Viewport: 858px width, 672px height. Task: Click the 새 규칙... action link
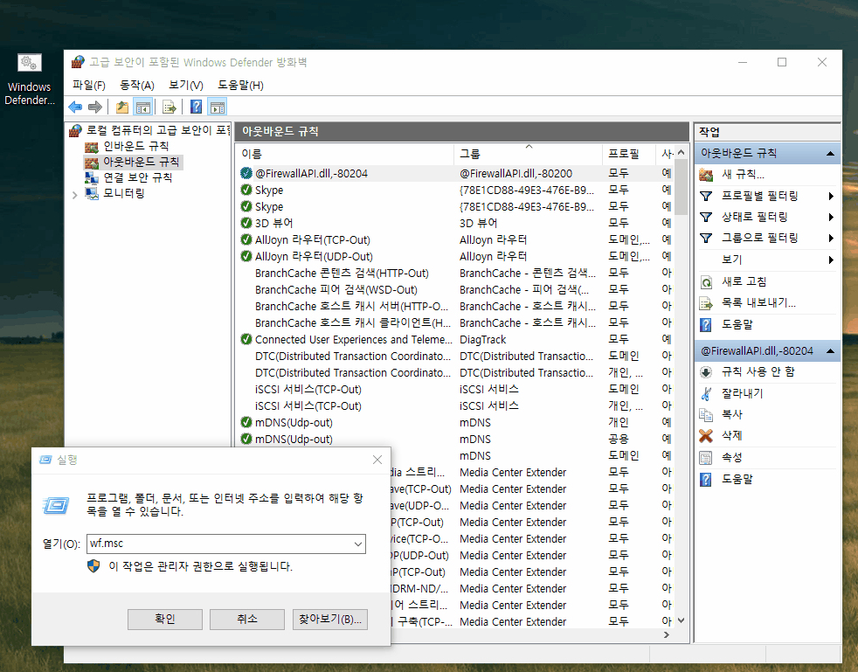[x=743, y=175]
